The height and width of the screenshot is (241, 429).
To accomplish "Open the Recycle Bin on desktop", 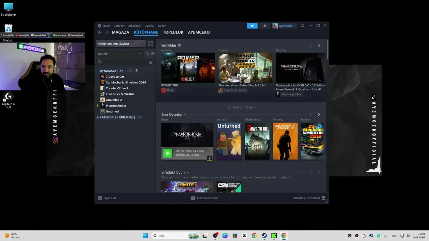I will pos(8,29).
